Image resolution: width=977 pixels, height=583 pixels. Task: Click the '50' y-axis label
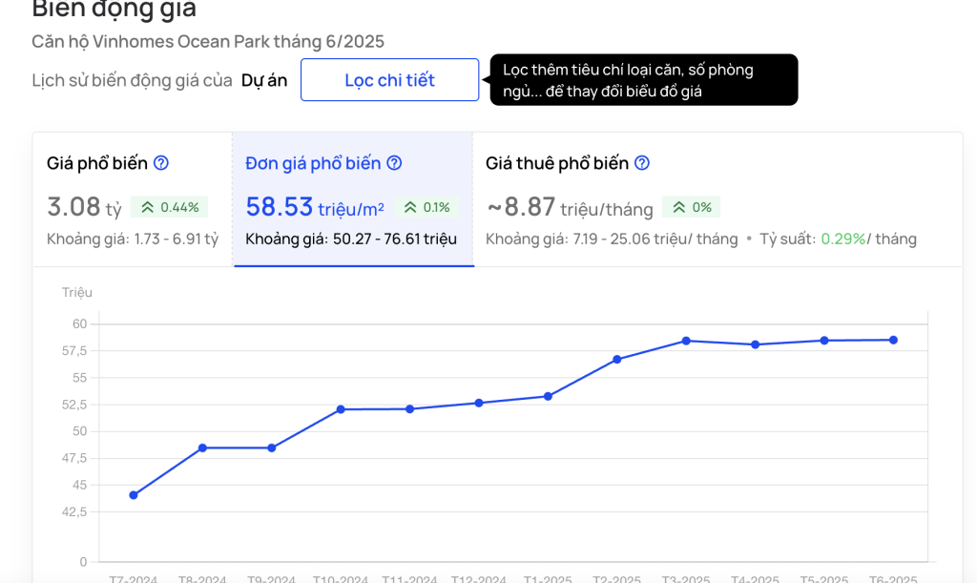pyautogui.click(x=80, y=431)
